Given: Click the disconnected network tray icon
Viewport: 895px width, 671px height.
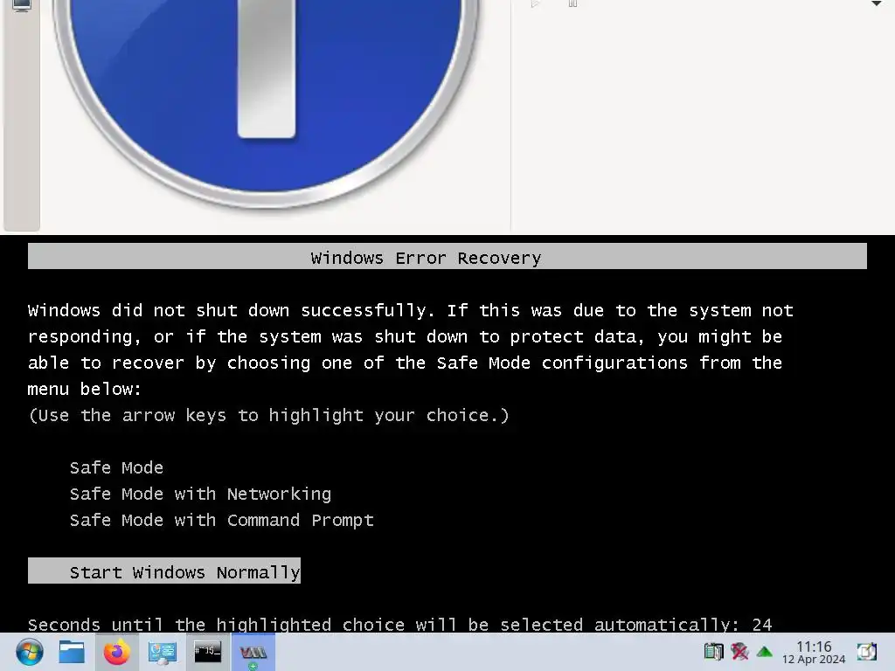Looking at the screenshot, I should point(739,651).
